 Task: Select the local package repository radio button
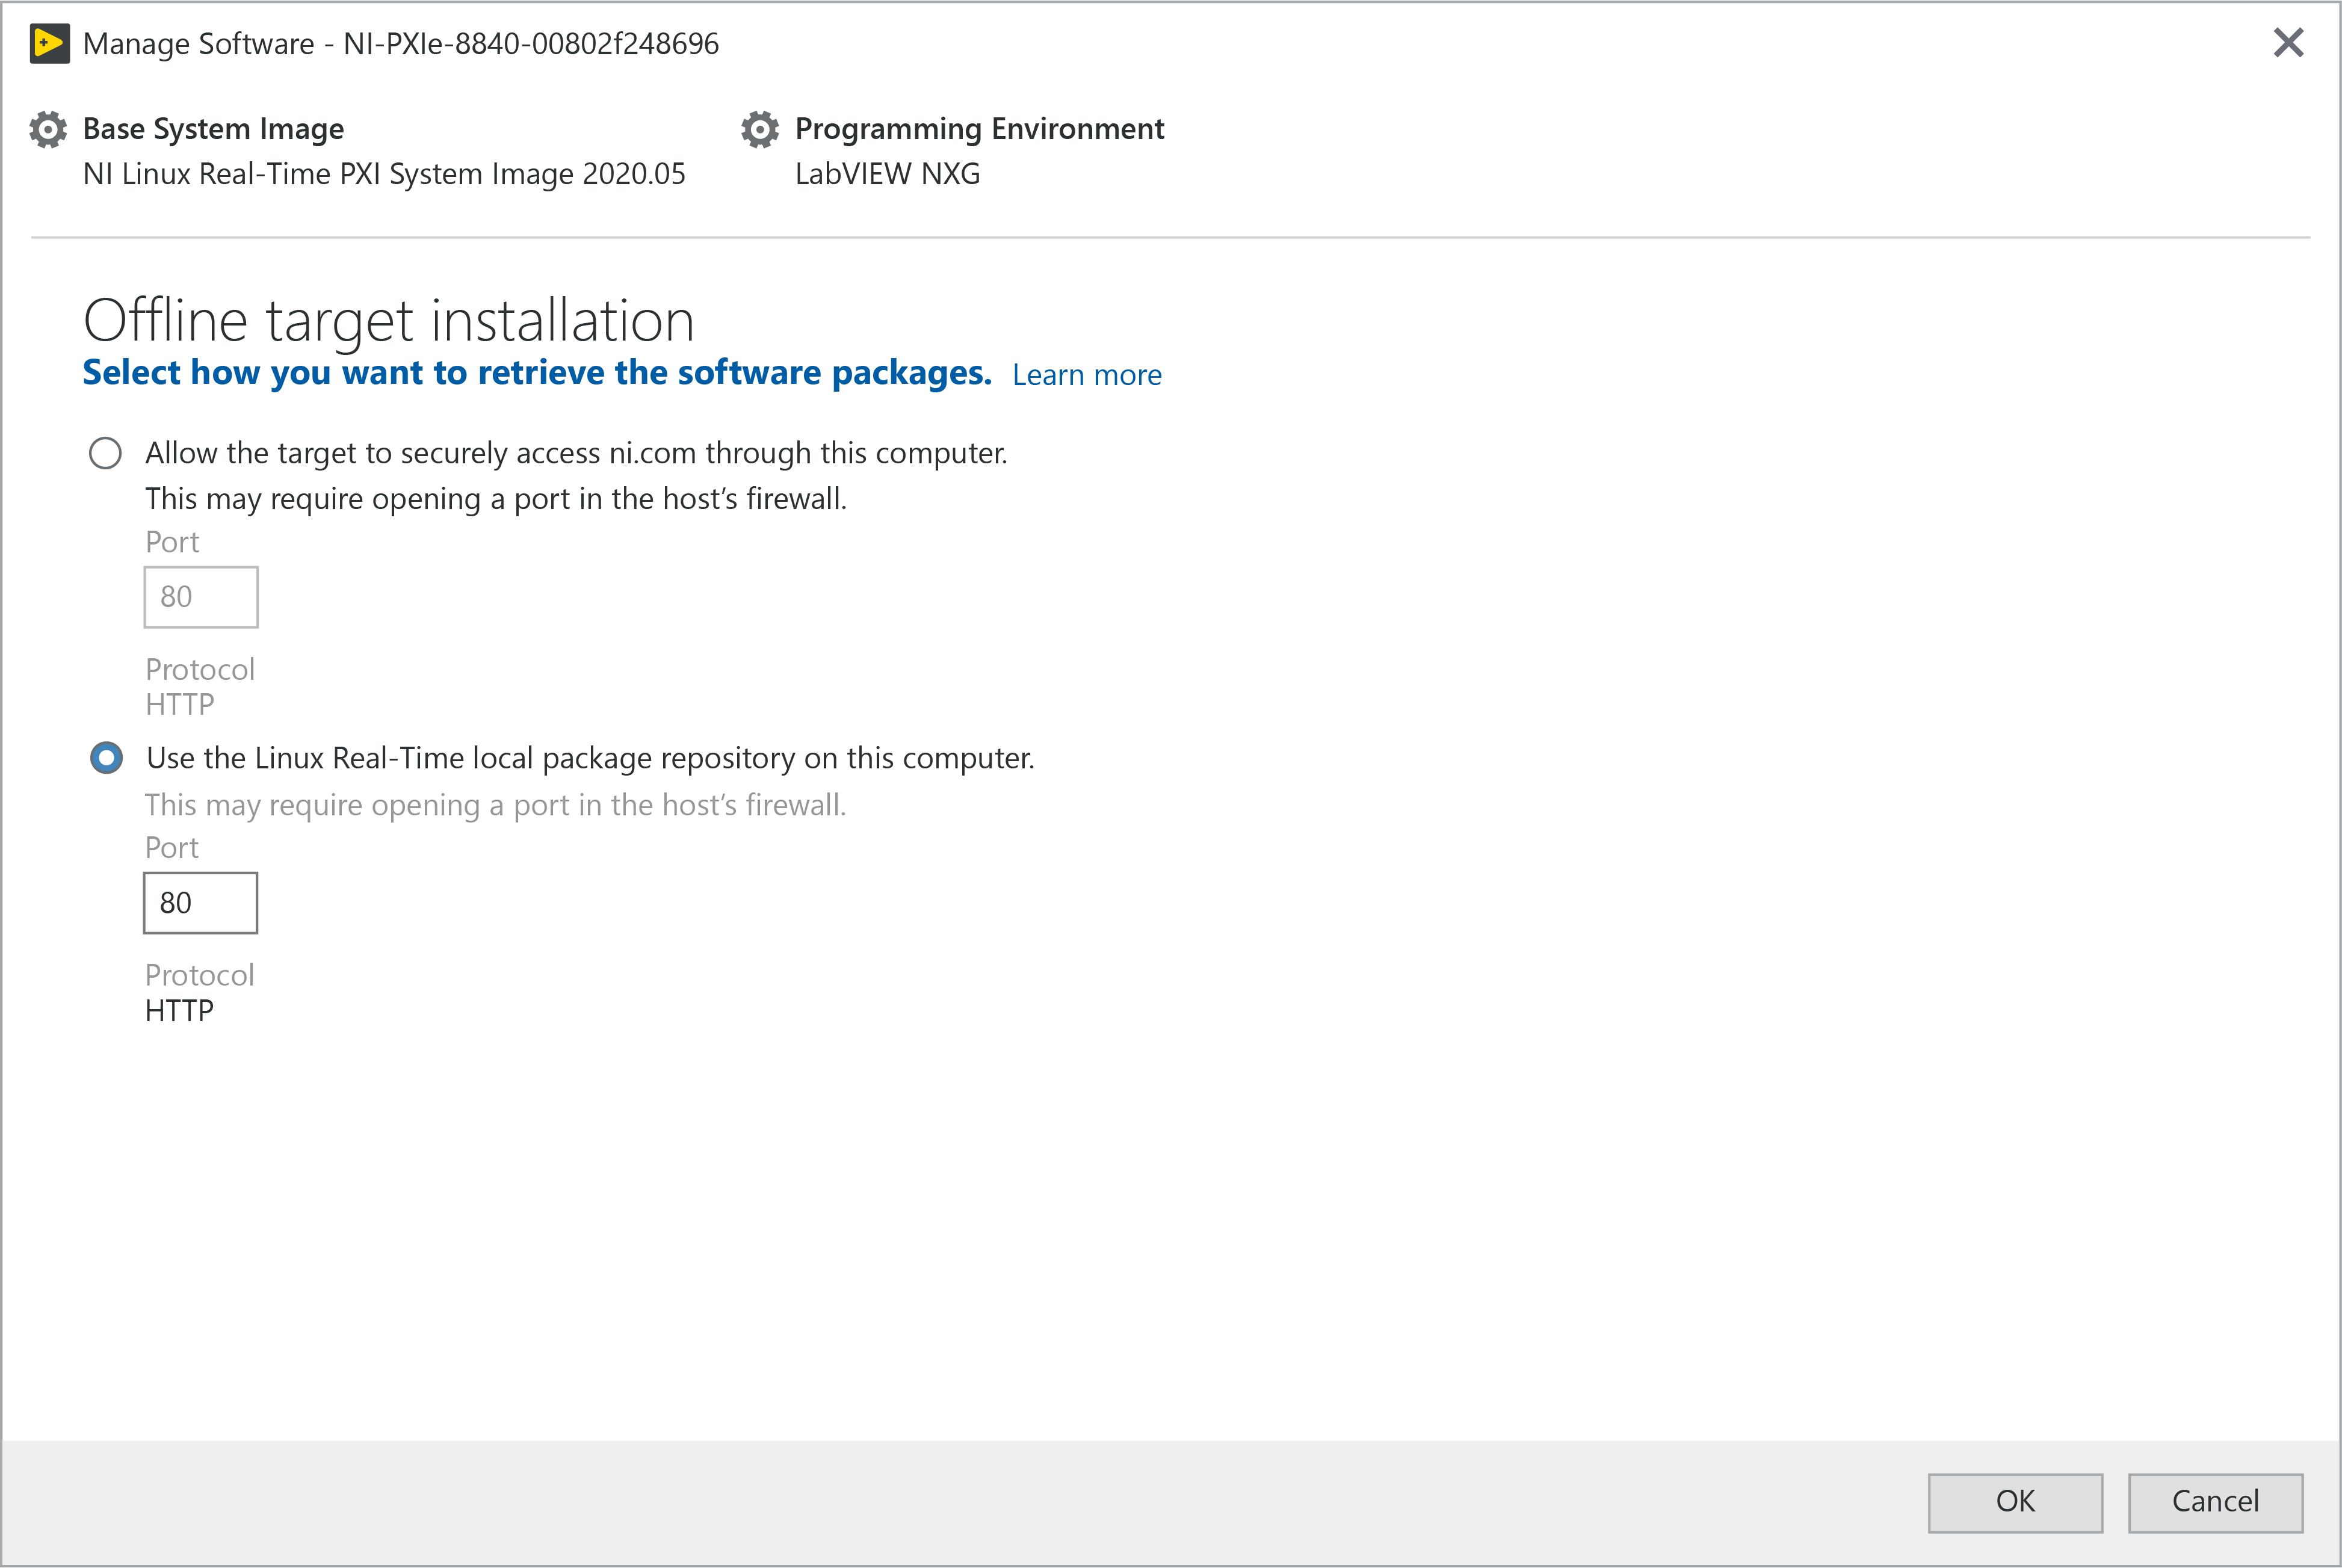tap(106, 758)
